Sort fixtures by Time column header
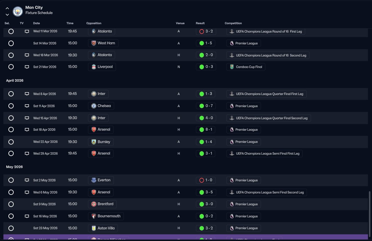372x241 pixels. [70, 23]
